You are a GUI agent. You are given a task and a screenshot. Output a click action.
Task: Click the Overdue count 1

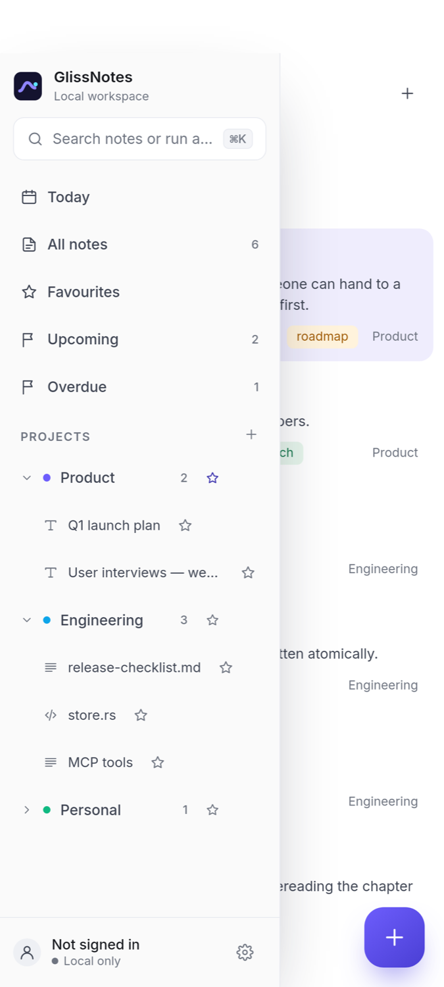click(256, 387)
